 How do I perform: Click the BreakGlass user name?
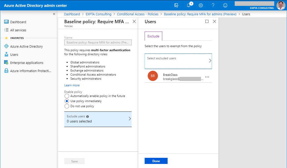point(170,75)
